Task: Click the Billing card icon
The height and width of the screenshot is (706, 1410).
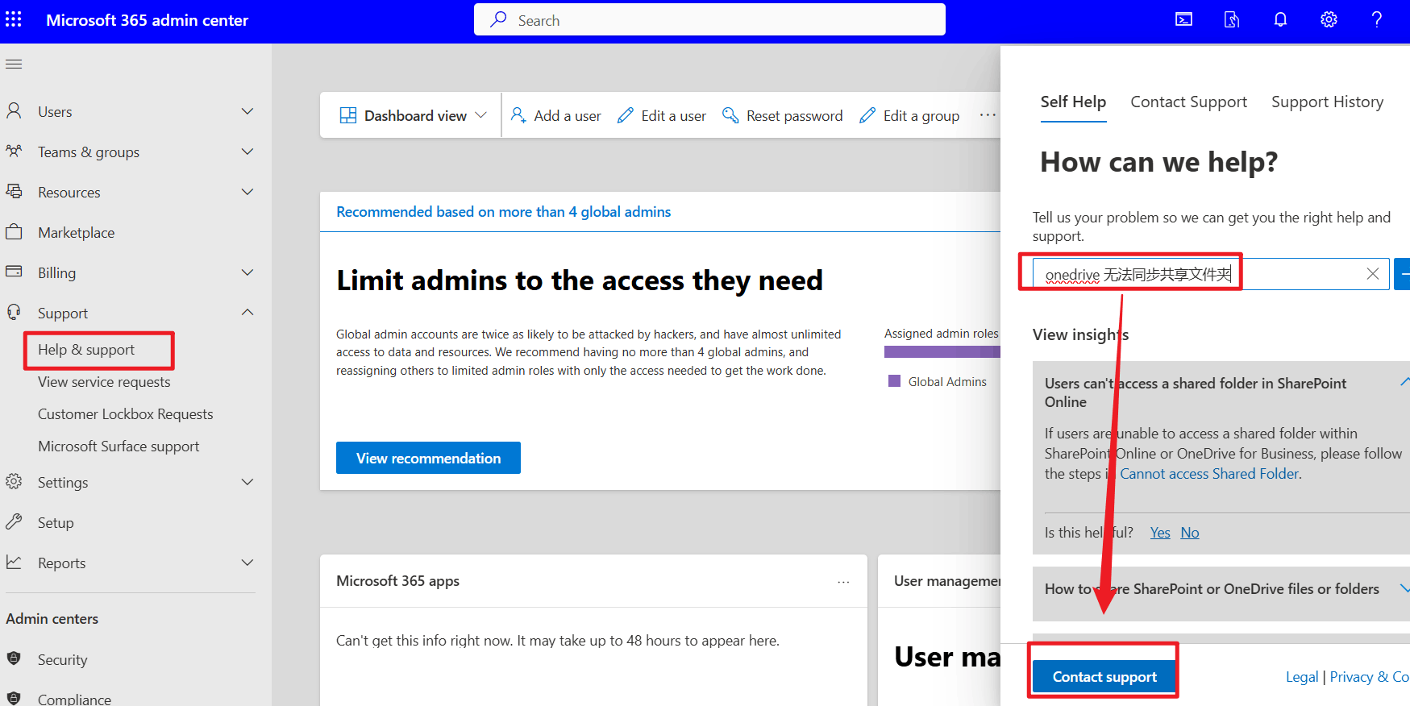Action: pyautogui.click(x=14, y=272)
